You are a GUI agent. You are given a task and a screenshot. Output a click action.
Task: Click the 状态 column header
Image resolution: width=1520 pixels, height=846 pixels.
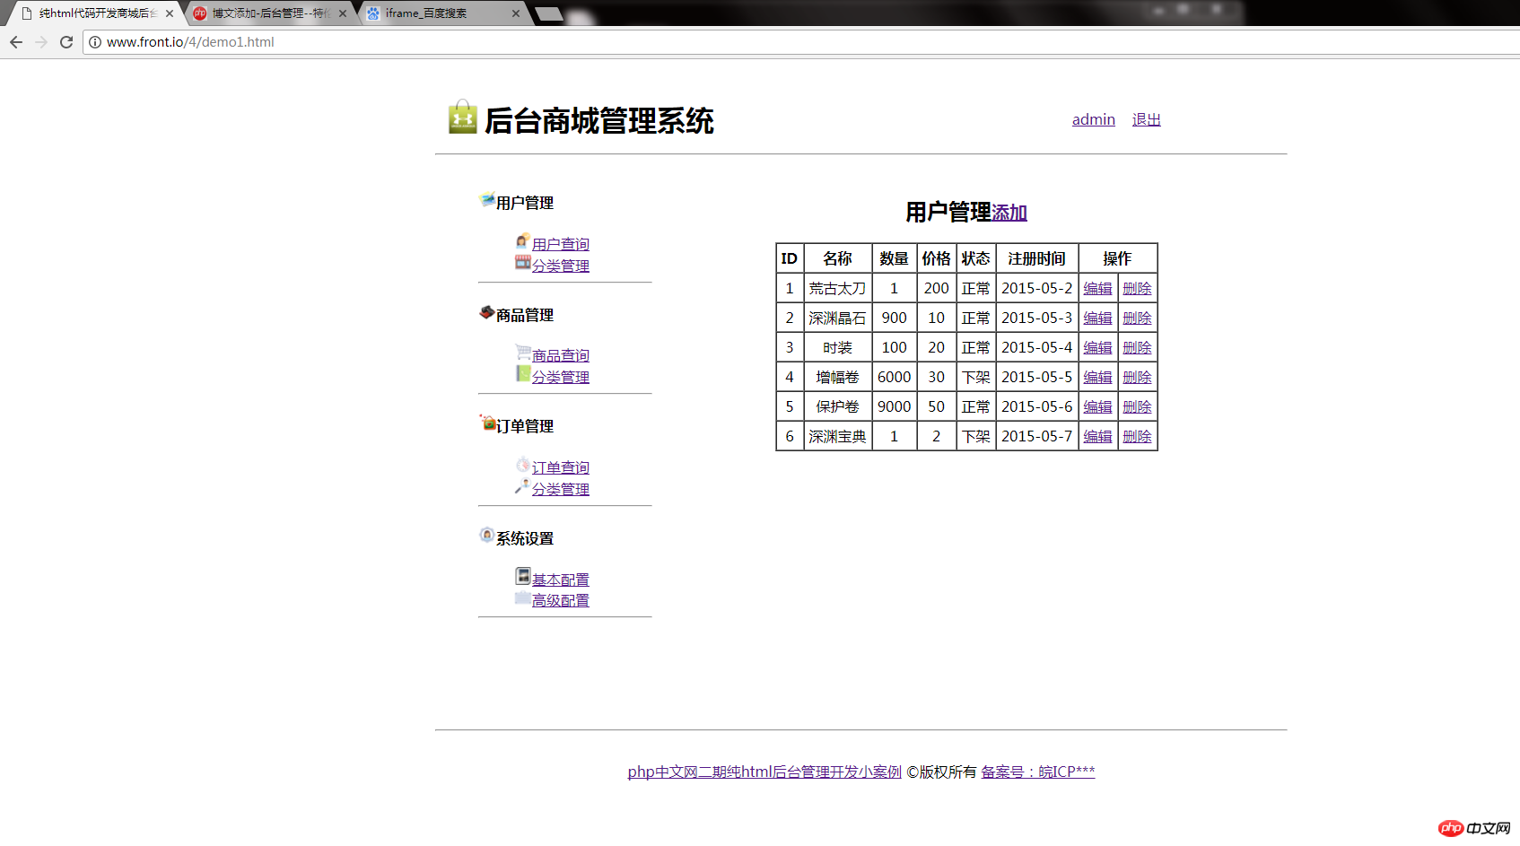[x=975, y=258]
